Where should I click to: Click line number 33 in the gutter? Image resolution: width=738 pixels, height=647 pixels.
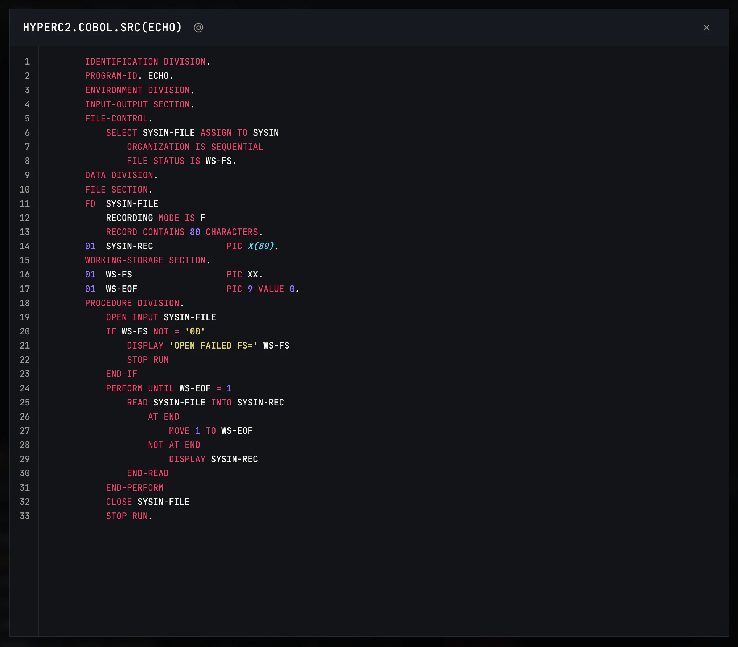25,516
